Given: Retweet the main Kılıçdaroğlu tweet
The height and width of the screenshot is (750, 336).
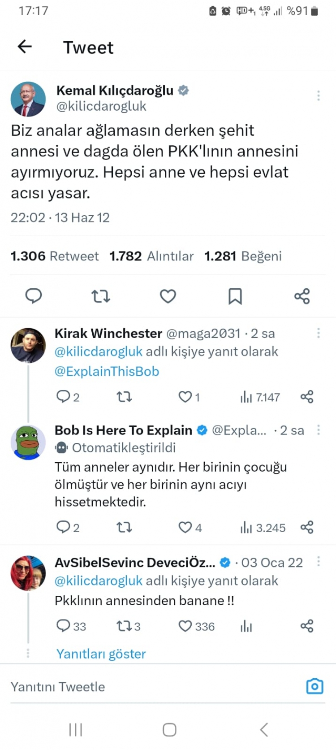Looking at the screenshot, I should tap(101, 296).
